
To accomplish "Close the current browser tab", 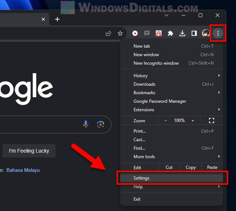I will tap(43, 19).
